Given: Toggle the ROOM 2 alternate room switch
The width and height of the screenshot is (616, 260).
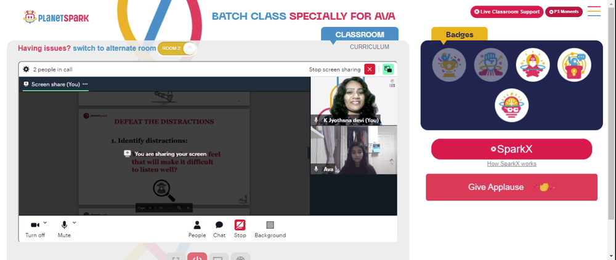Looking at the screenshot, I should (177, 48).
